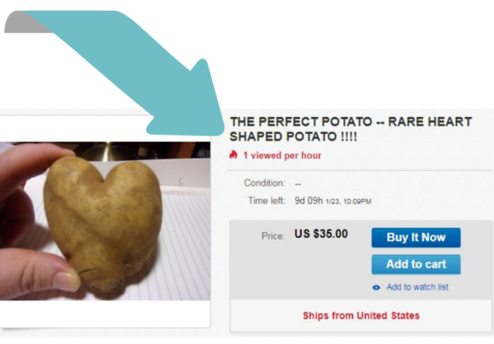Screen dimensions: 494x344
Task: Click the Condition label
Action: (x=264, y=183)
